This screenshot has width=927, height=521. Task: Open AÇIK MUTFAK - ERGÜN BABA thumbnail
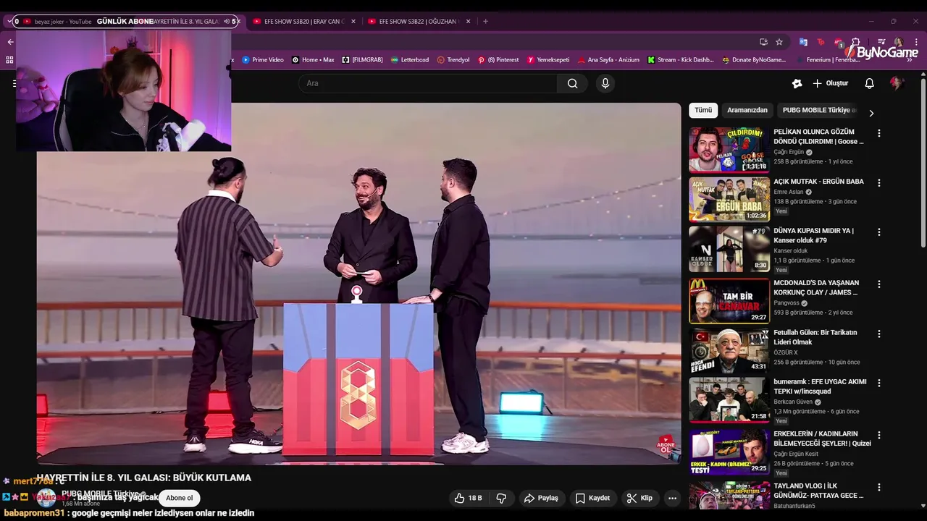729,199
